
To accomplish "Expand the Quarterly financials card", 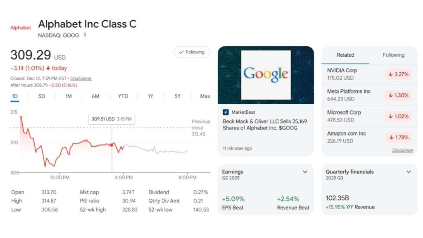I will pyautogui.click(x=409, y=172).
